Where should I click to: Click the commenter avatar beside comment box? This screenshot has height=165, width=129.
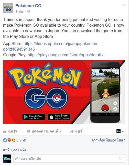coord(7,158)
